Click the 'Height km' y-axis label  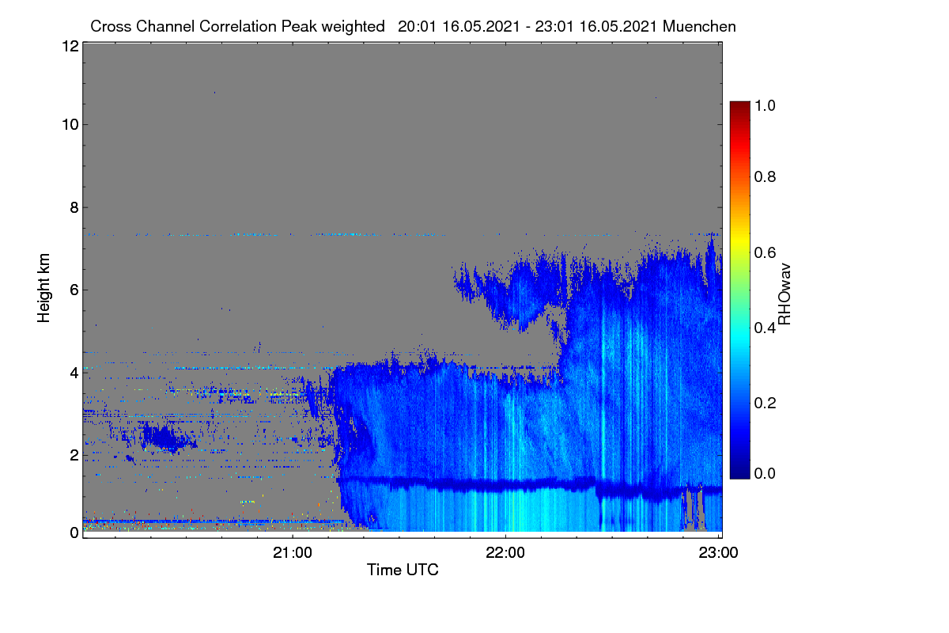[x=43, y=288]
